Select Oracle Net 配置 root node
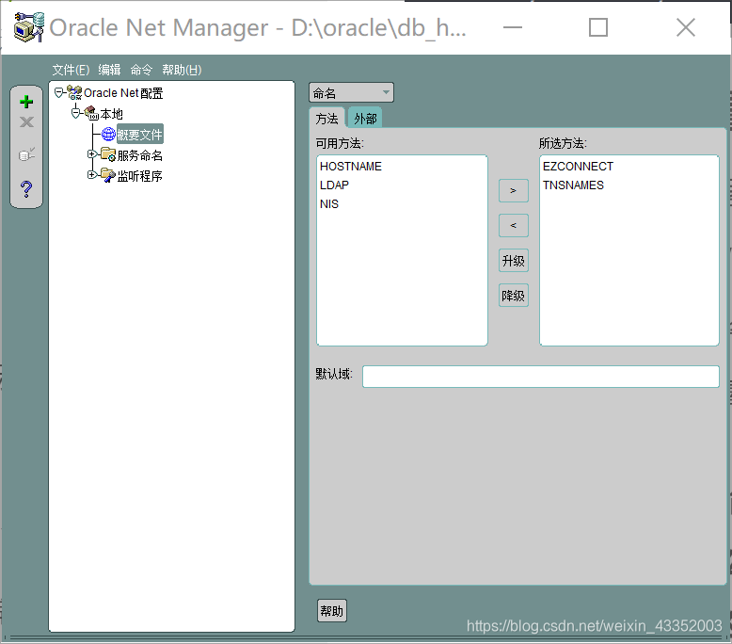732x644 pixels. (x=123, y=93)
